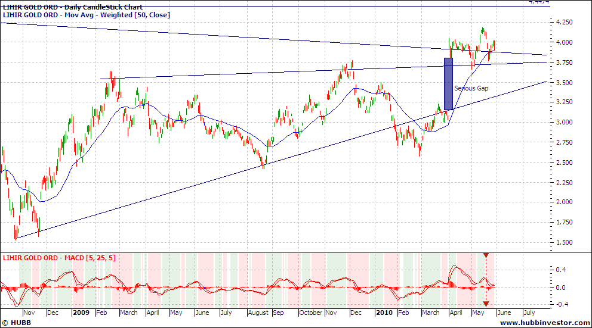Viewport: 592px width, 328px height.
Task: Click the 3.500 price axis label
Action: (x=565, y=82)
